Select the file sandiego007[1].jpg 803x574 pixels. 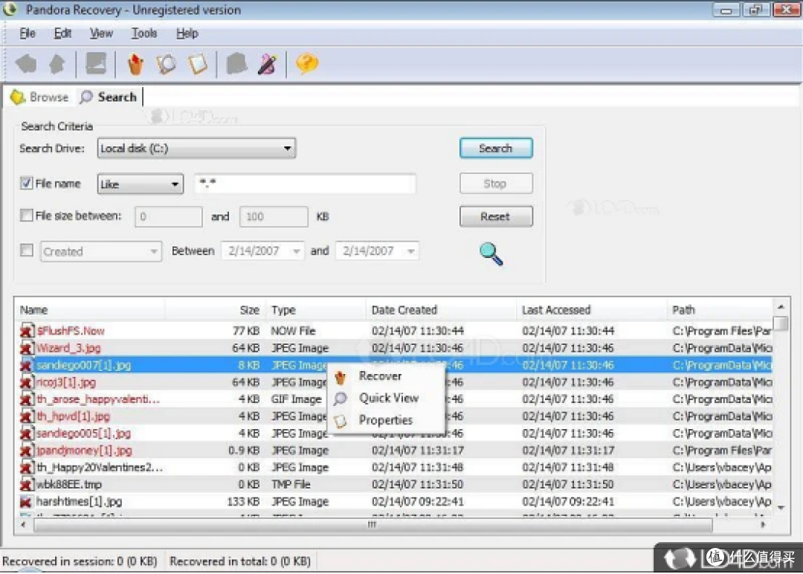point(83,365)
